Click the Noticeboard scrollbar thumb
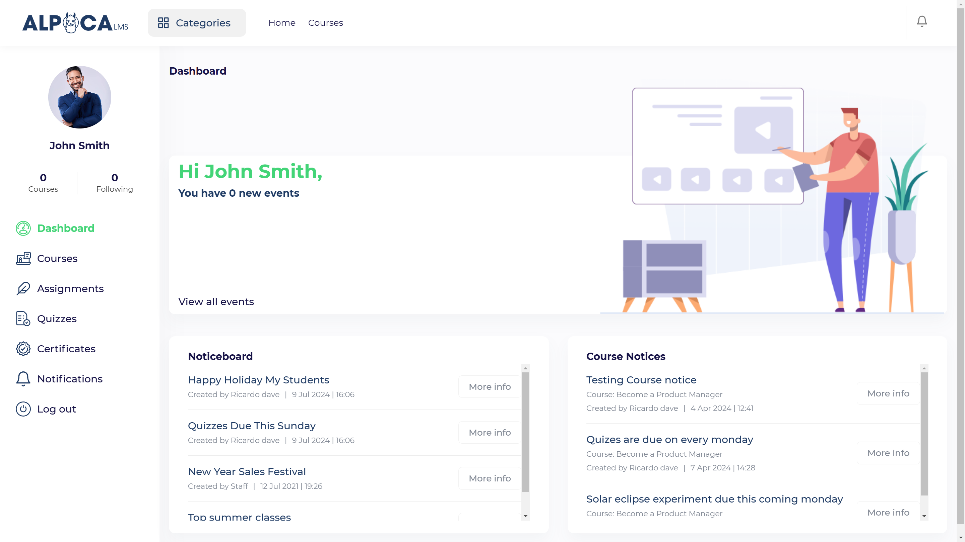 click(526, 432)
